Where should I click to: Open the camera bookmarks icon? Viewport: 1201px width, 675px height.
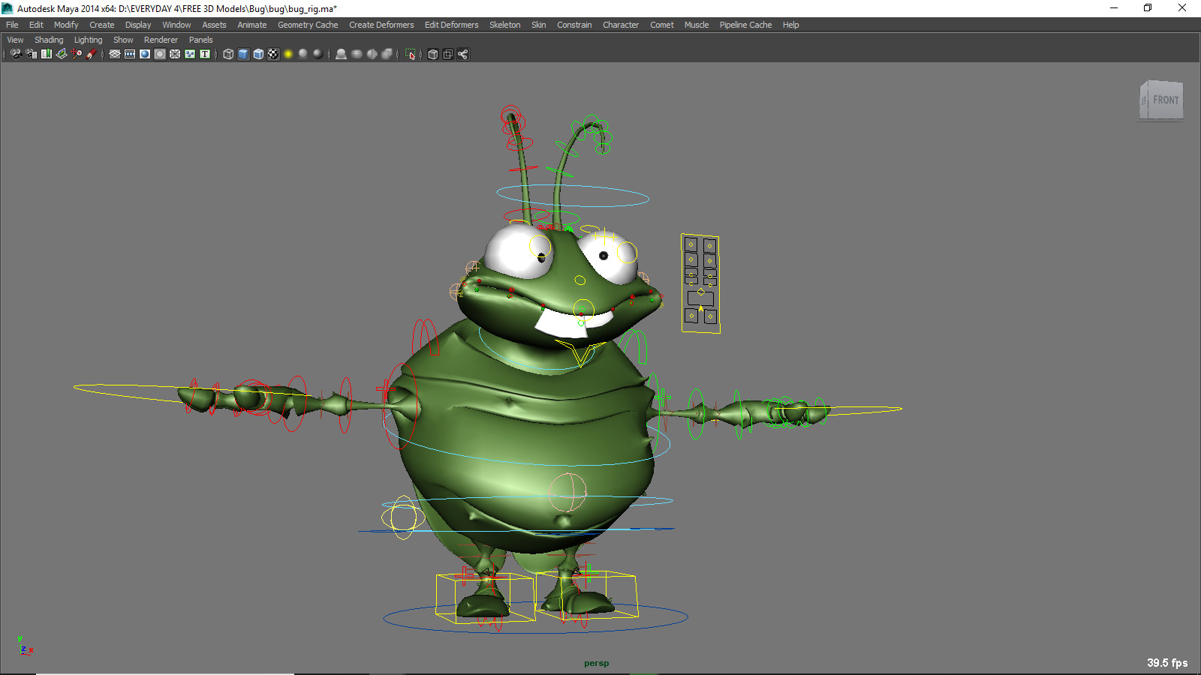(46, 54)
